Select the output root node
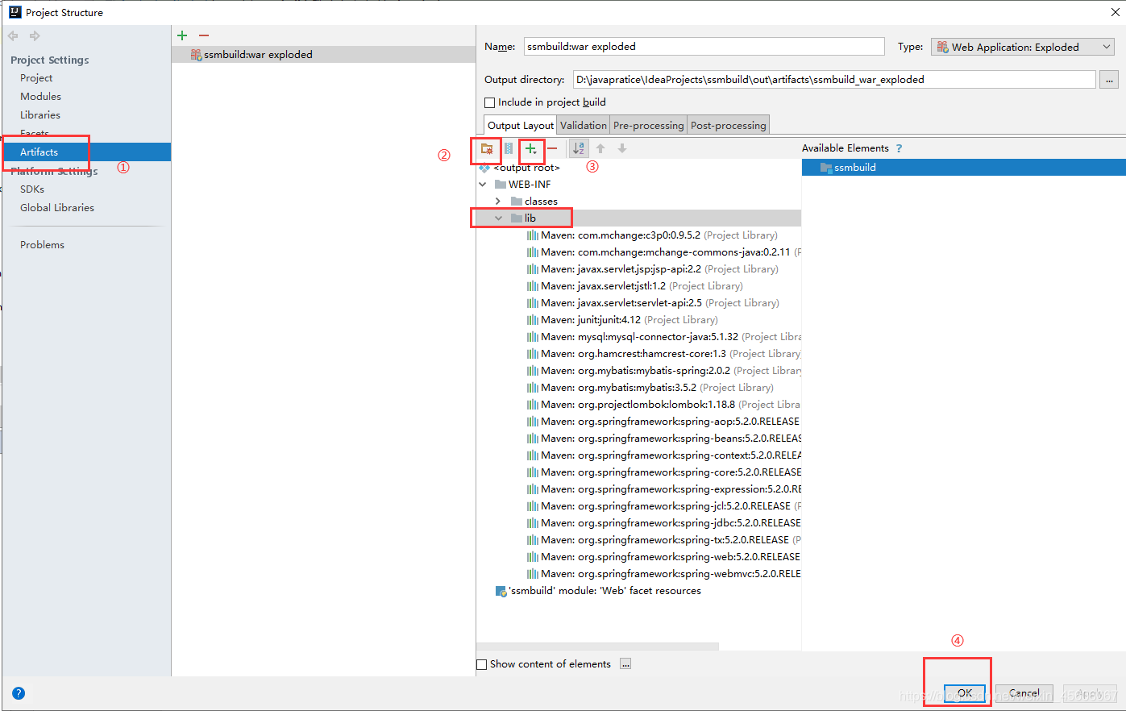 [519, 168]
